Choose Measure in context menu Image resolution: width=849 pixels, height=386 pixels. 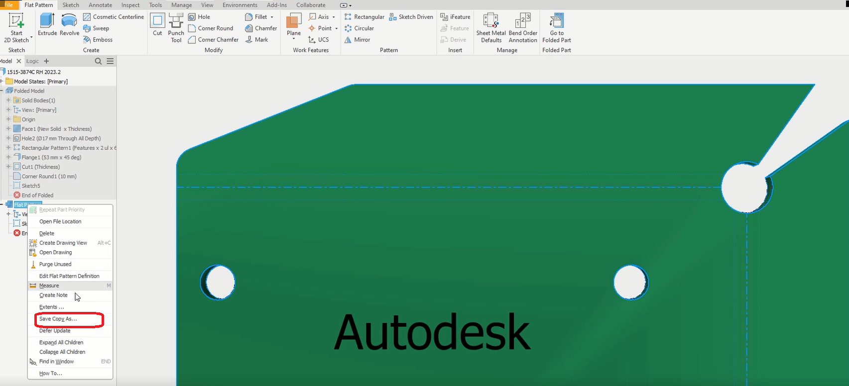pos(70,286)
